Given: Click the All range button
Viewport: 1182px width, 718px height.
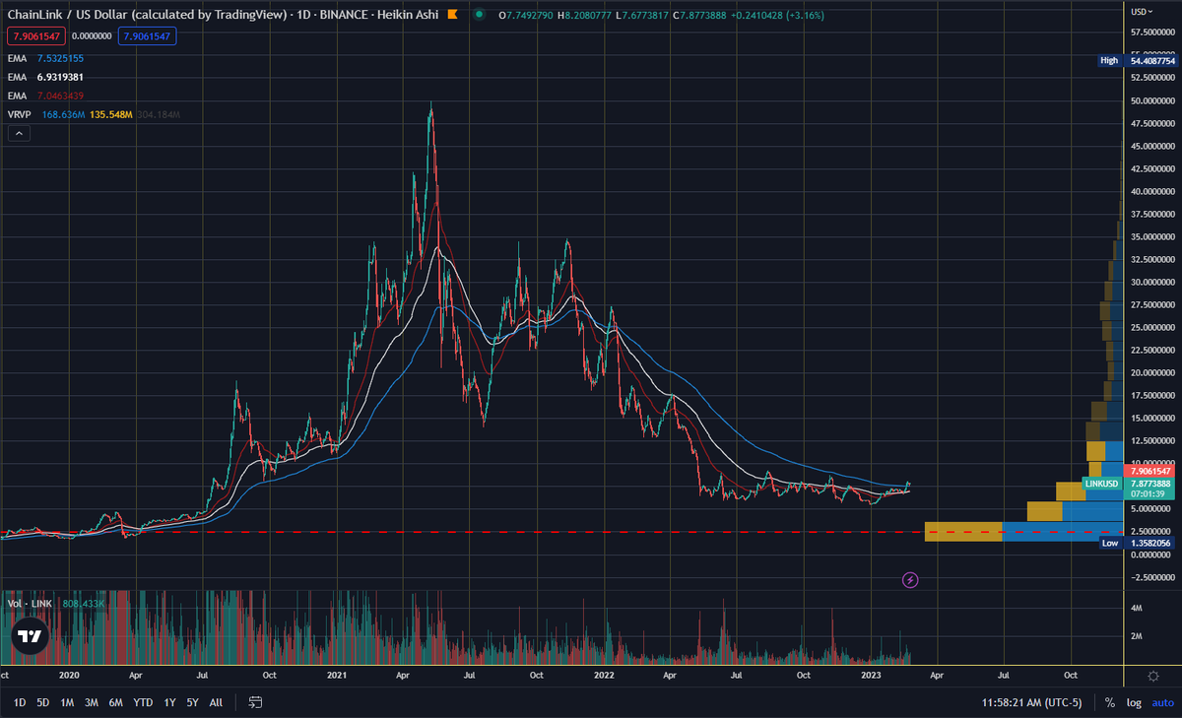Looking at the screenshot, I should 216,702.
